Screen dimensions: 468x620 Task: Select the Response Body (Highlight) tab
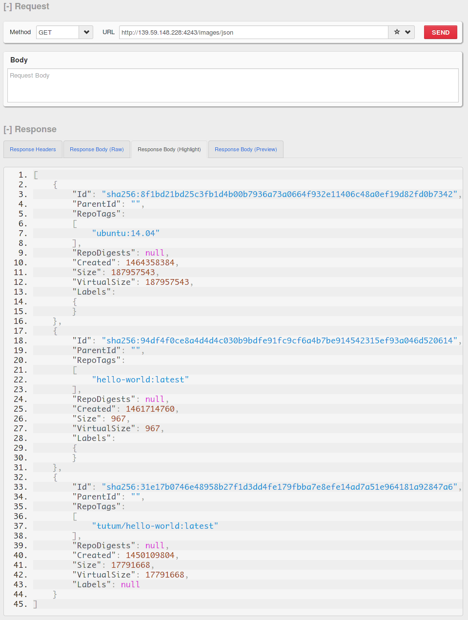pos(169,149)
